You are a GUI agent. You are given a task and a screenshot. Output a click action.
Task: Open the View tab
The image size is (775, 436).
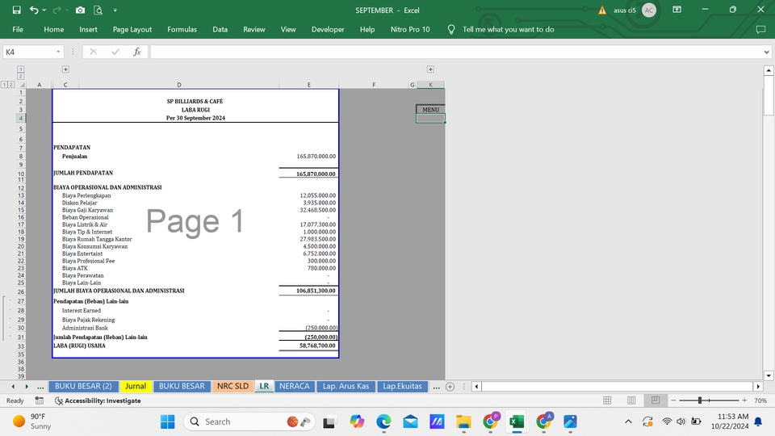(288, 29)
